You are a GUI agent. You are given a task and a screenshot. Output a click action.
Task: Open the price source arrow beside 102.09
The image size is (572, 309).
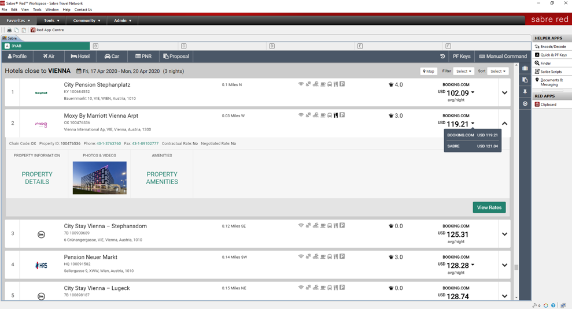pyautogui.click(x=473, y=92)
